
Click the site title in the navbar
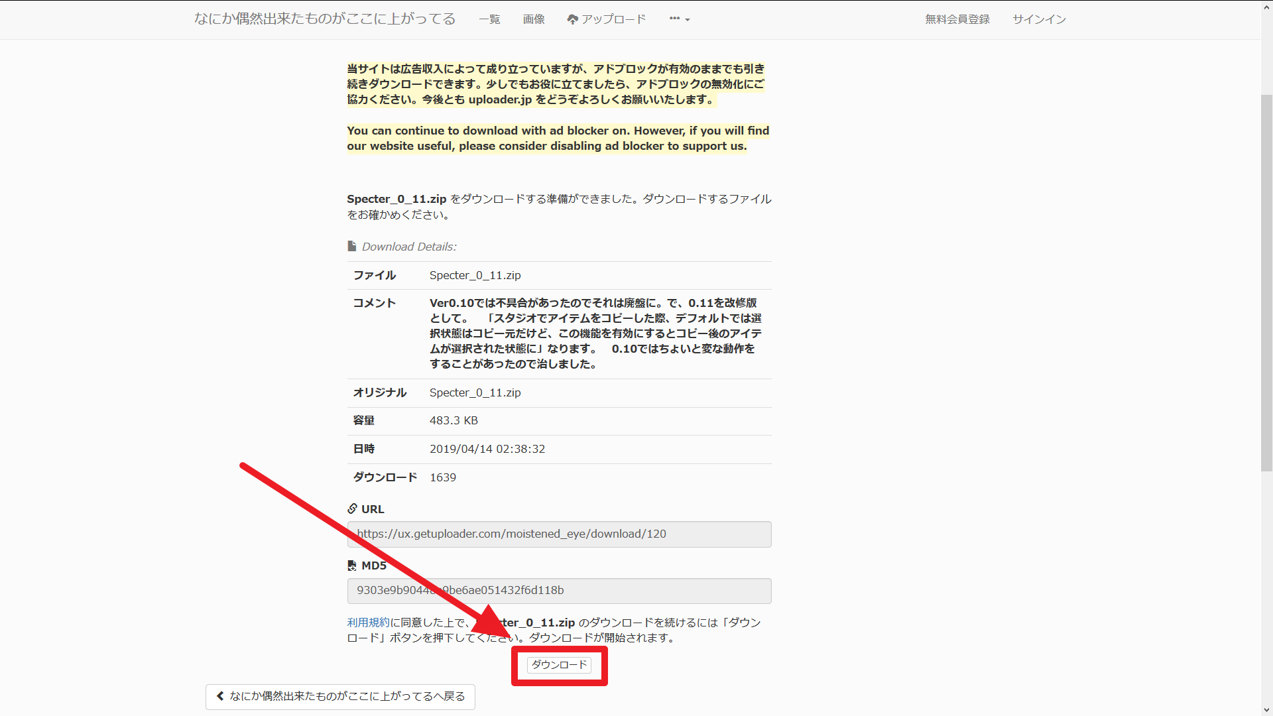(325, 19)
